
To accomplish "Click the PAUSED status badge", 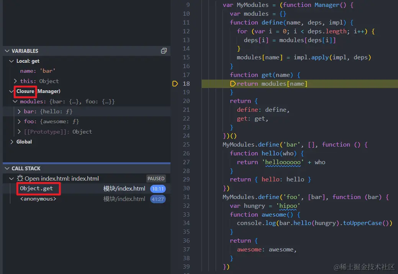I will click(x=156, y=178).
